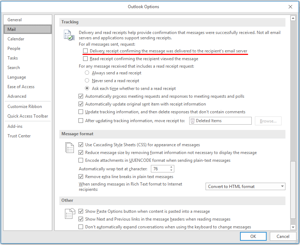Image resolution: width=300 pixels, height=245 pixels.
Task: Toggle Use Cascading Style Sheets checkbox
Action: click(x=81, y=145)
